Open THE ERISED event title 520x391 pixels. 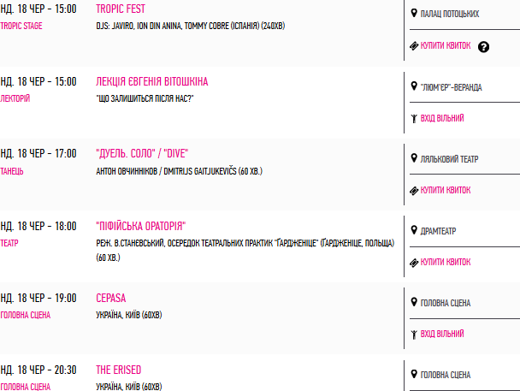click(118, 370)
